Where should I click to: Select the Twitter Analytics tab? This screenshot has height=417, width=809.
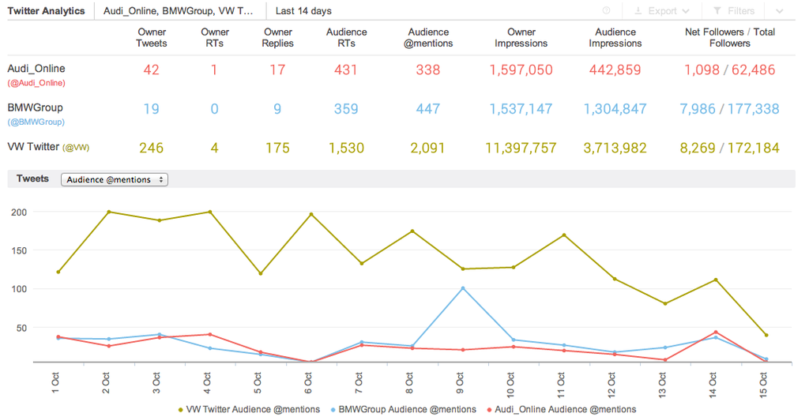click(x=46, y=11)
